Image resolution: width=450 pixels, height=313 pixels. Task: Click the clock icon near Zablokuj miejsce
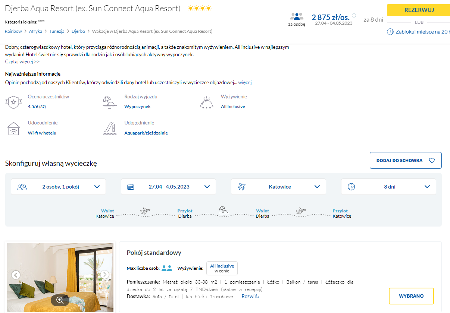pos(390,32)
